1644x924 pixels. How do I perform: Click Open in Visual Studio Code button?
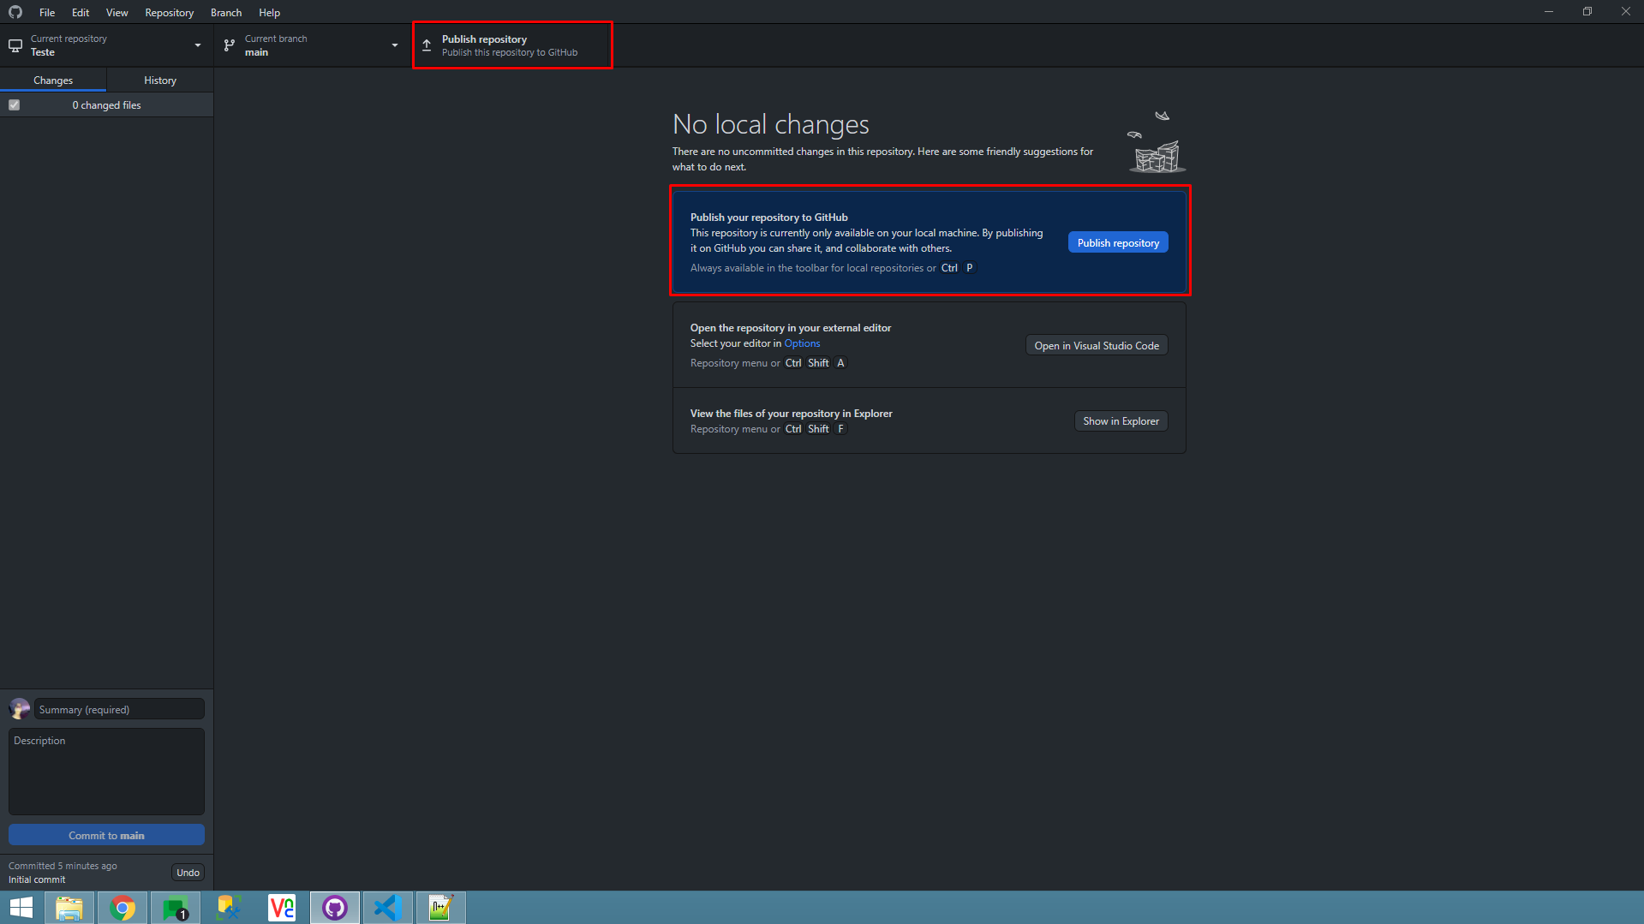pyautogui.click(x=1097, y=345)
